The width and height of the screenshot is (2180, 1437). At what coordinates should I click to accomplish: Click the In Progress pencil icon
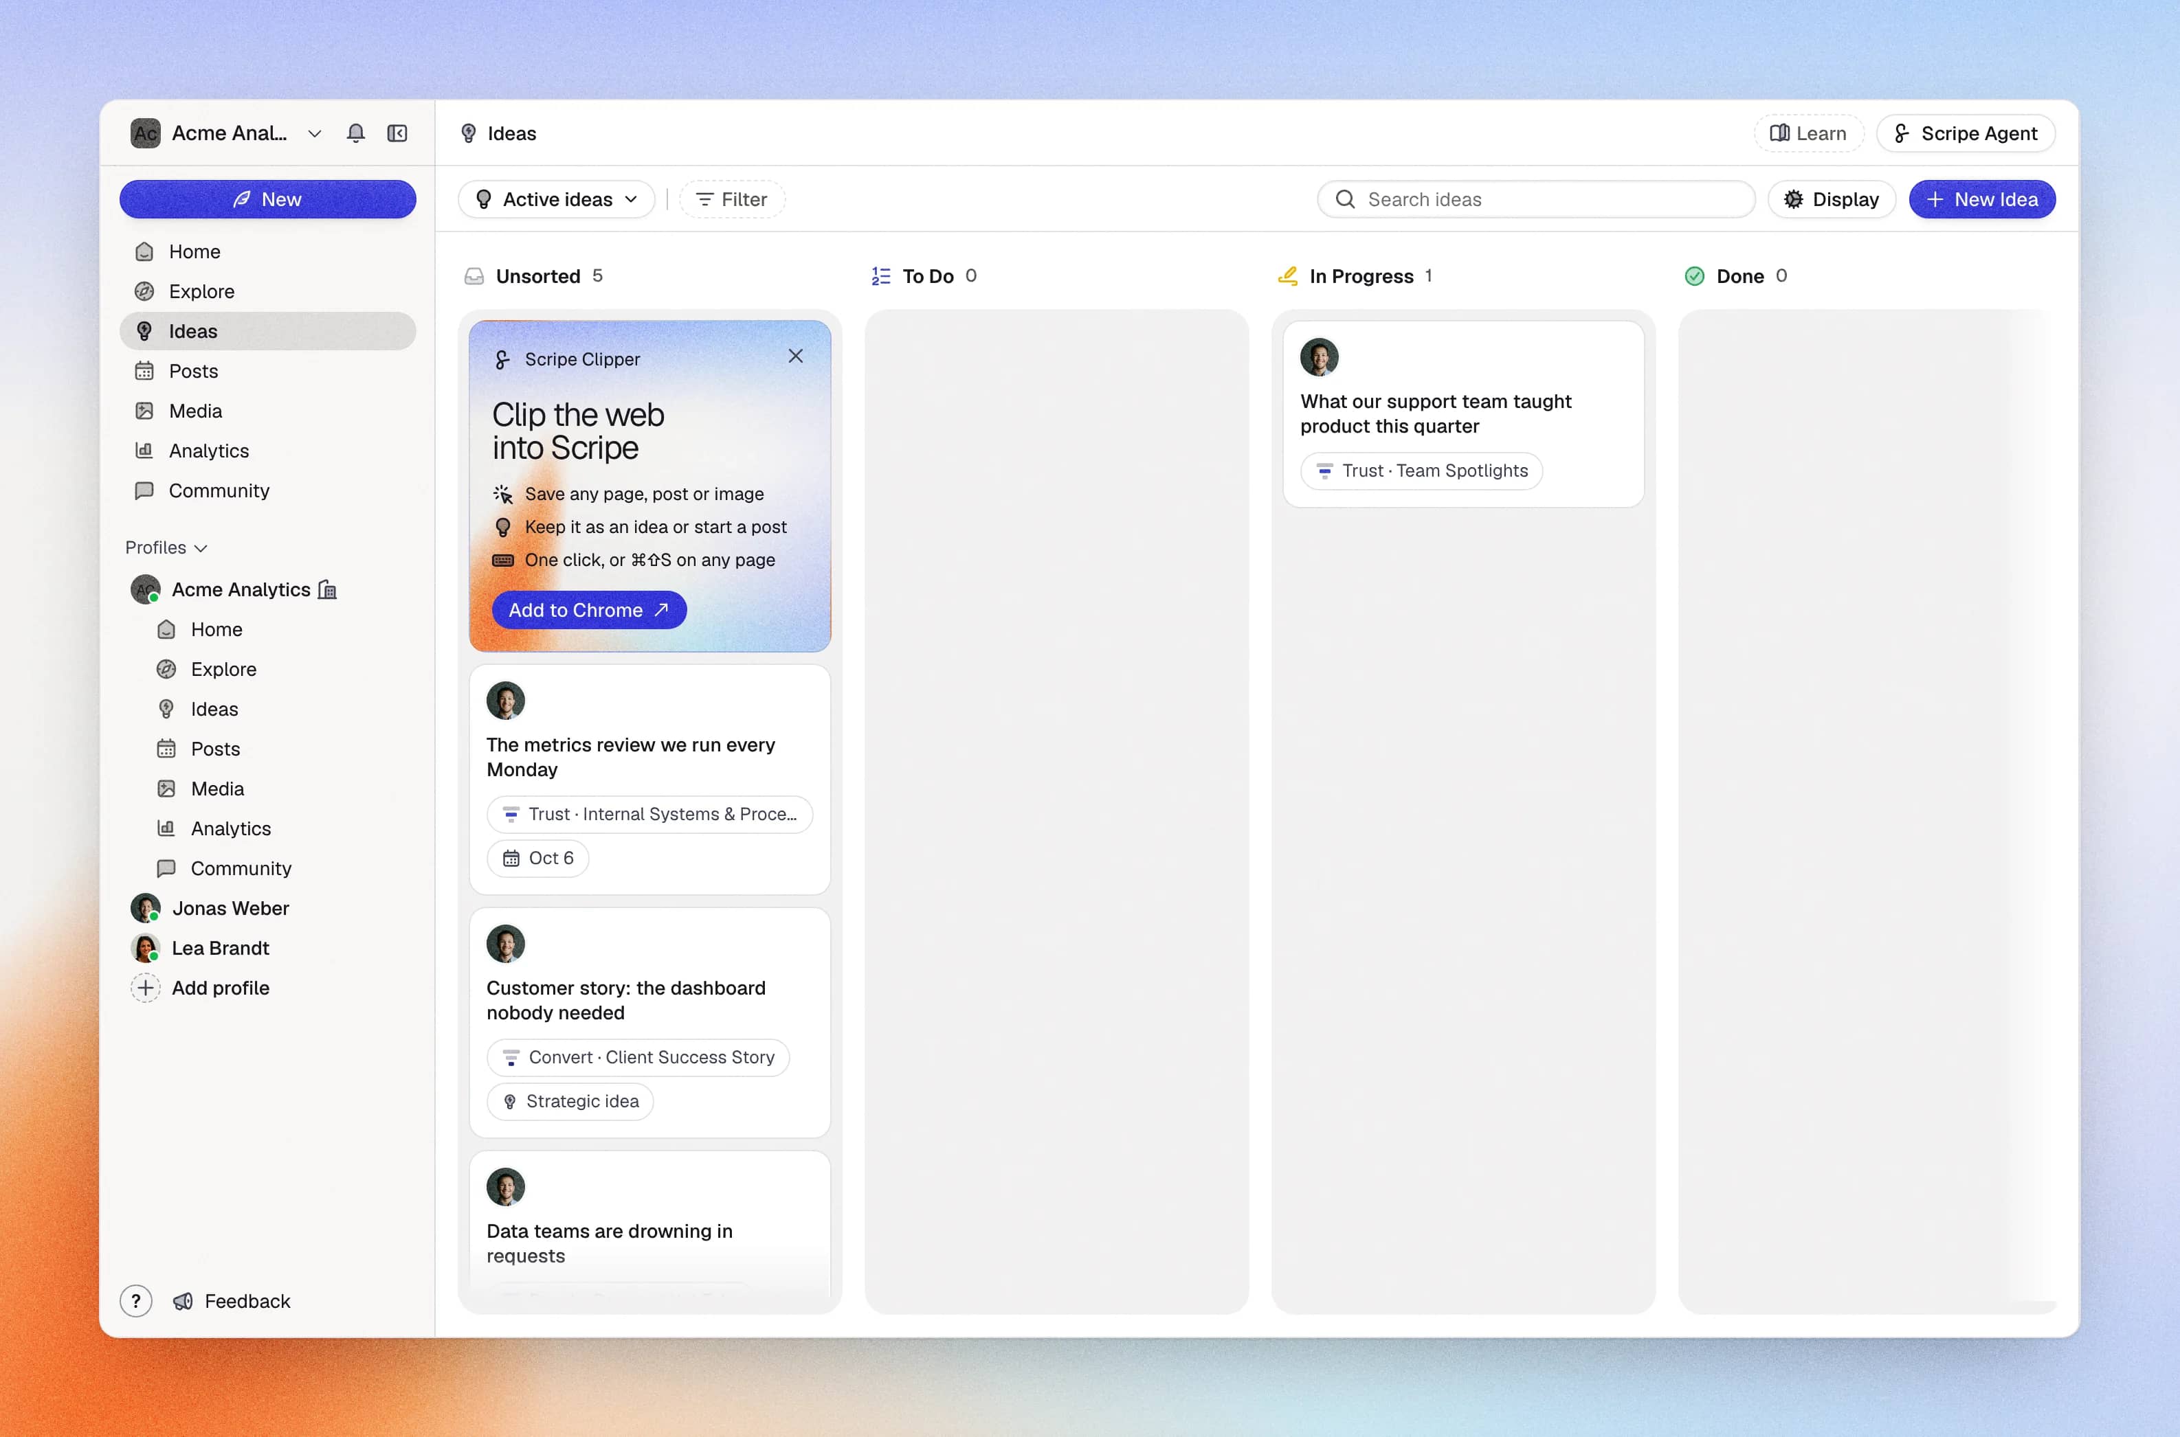[1288, 276]
